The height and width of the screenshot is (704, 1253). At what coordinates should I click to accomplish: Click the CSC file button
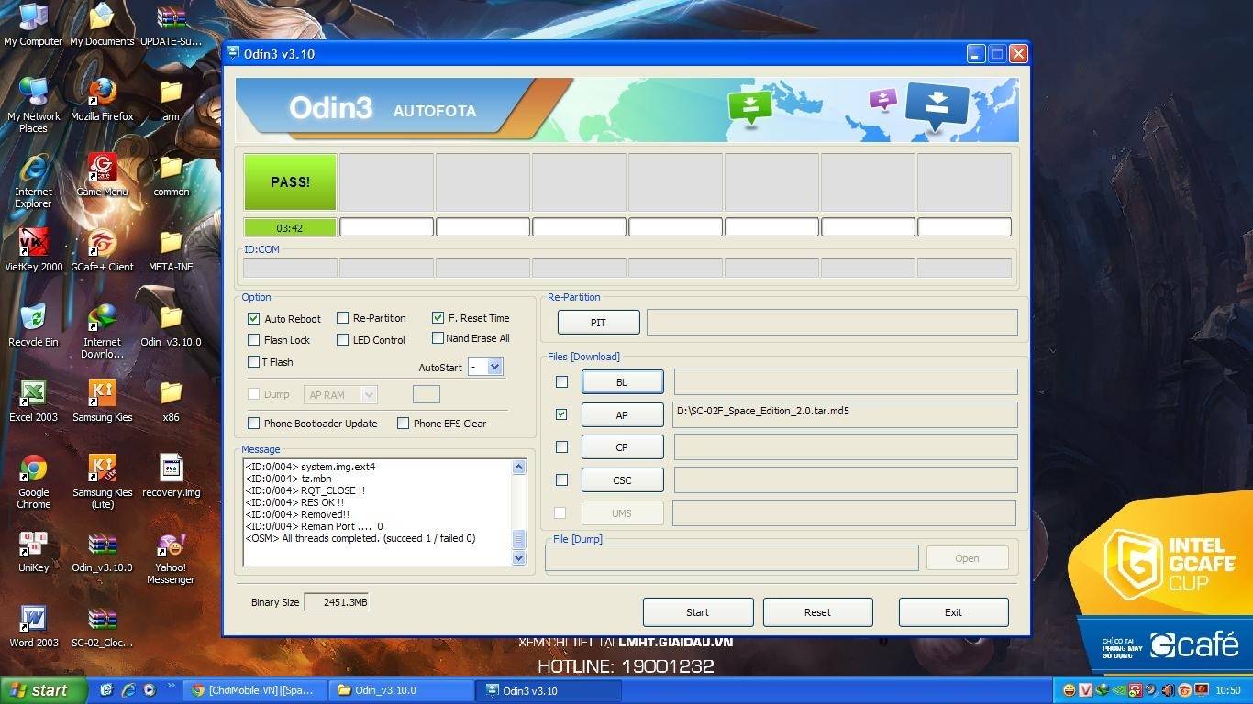point(622,480)
